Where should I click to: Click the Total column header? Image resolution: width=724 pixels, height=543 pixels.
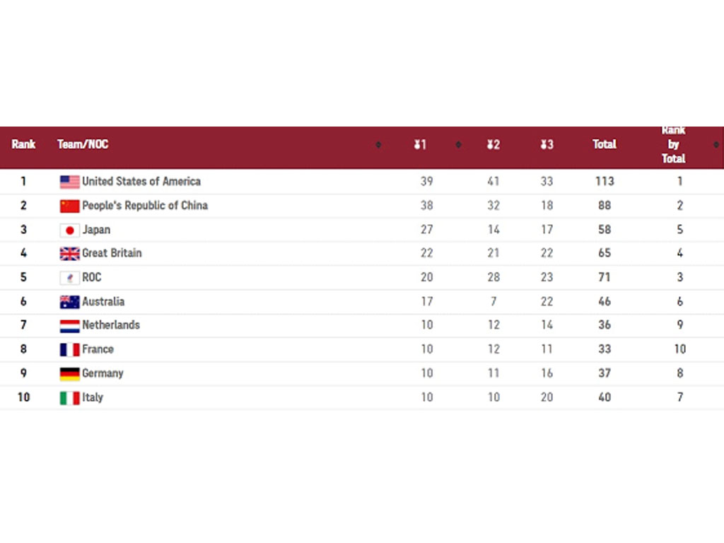pyautogui.click(x=605, y=144)
